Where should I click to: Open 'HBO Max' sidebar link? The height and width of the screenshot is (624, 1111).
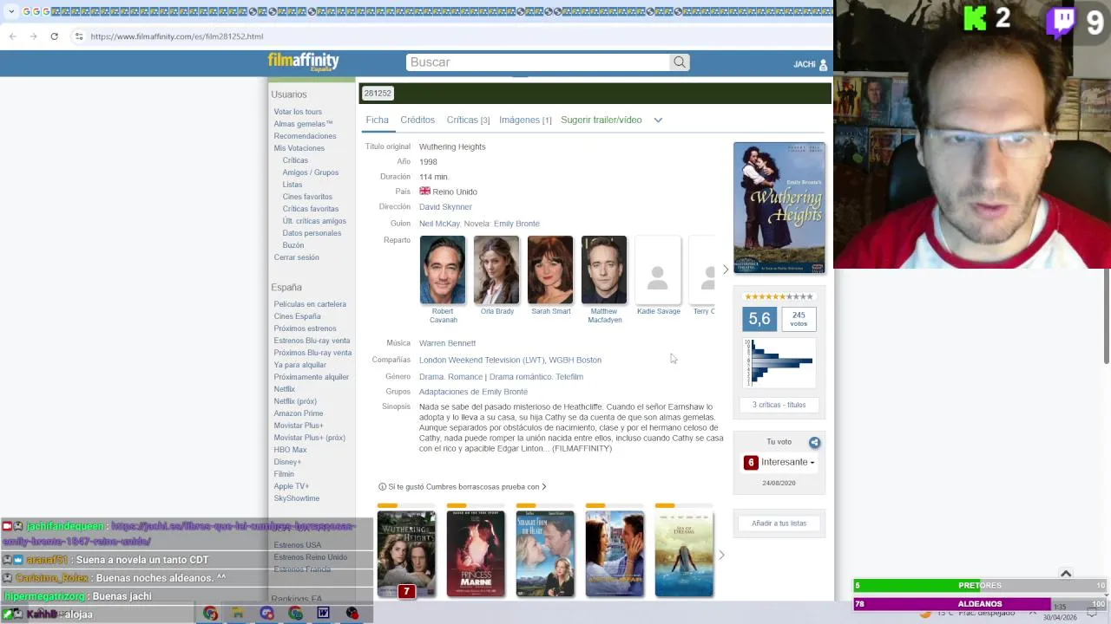(x=291, y=450)
